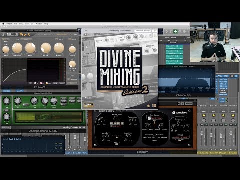Click the webcam video thumbnail

(x=215, y=42)
